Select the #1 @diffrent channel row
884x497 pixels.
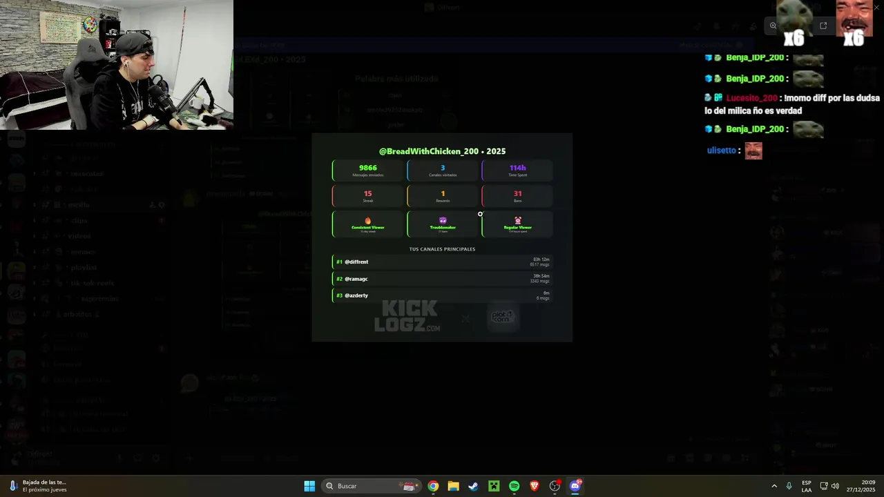pos(442,262)
